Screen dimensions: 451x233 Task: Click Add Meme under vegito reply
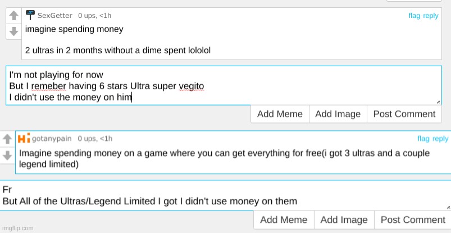click(280, 114)
